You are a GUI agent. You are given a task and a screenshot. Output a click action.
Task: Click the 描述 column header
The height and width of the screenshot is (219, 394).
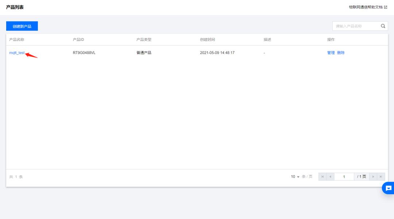(267, 40)
